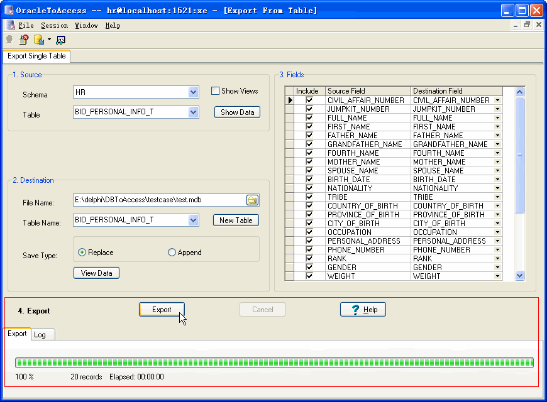Click the query tool toolbar icon
547x402 pixels.
(x=61, y=40)
